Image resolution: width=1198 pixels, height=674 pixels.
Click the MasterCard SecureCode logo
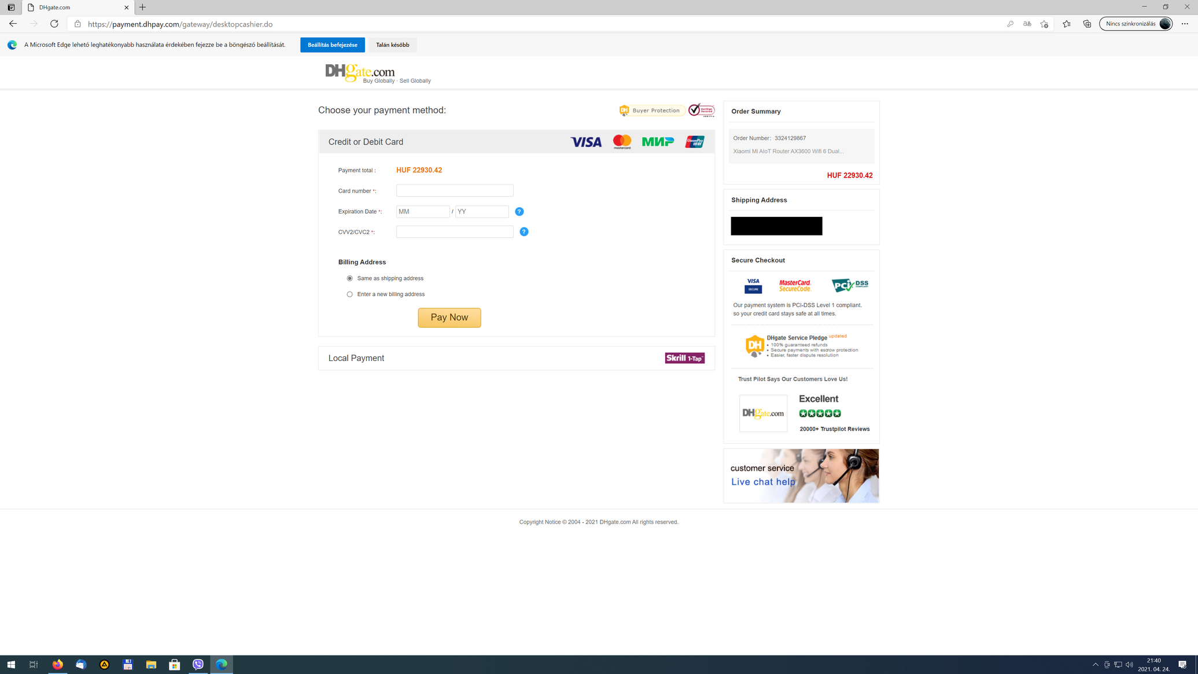click(x=795, y=285)
